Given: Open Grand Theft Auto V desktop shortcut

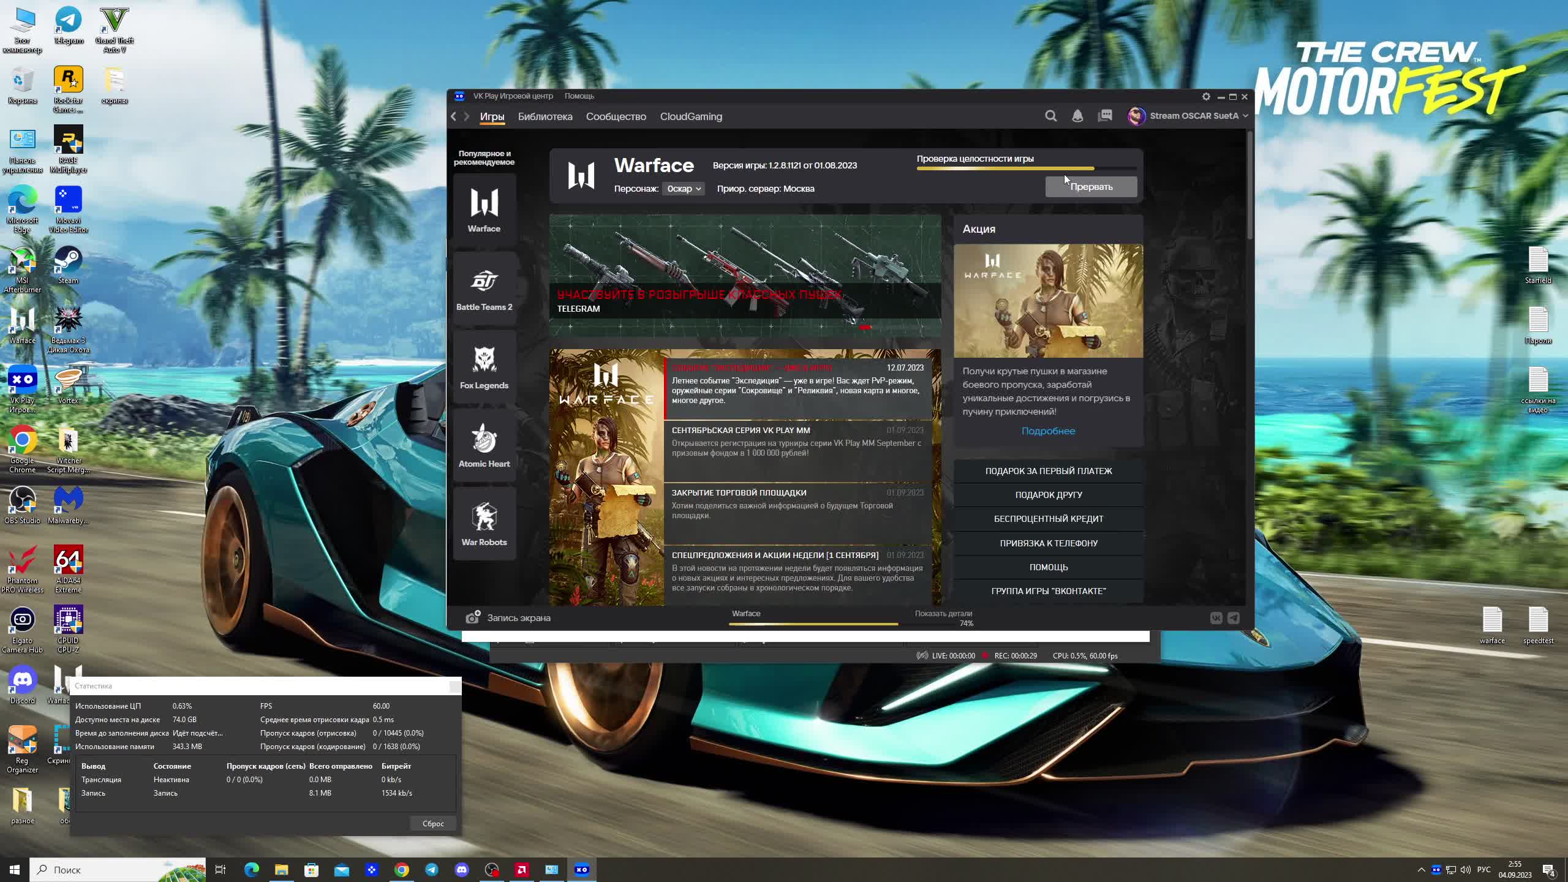Looking at the screenshot, I should point(115,29).
